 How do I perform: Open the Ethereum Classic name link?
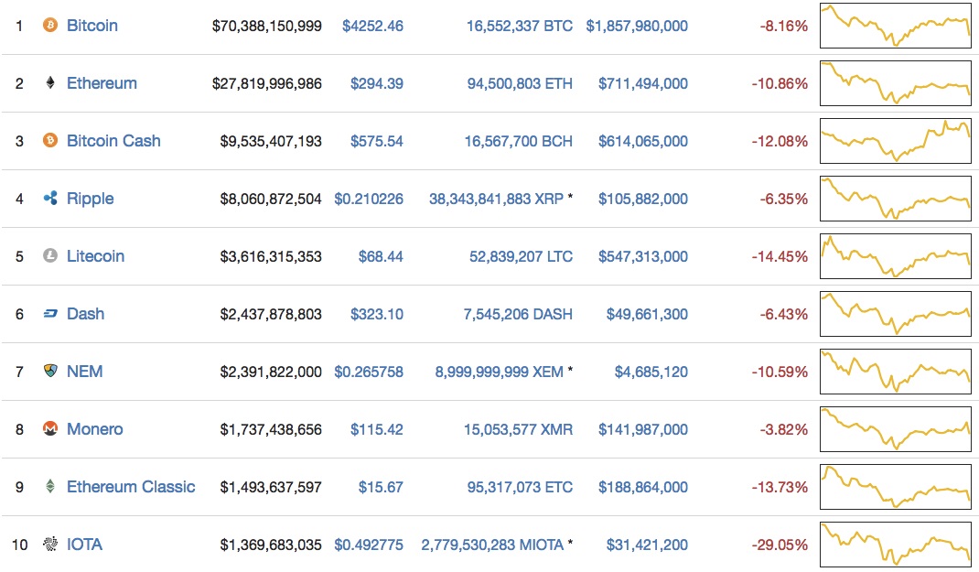[131, 487]
